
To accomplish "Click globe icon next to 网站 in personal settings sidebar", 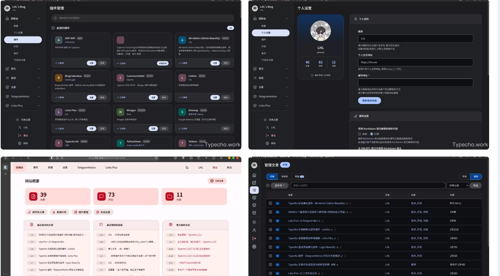I will tap(267, 143).
